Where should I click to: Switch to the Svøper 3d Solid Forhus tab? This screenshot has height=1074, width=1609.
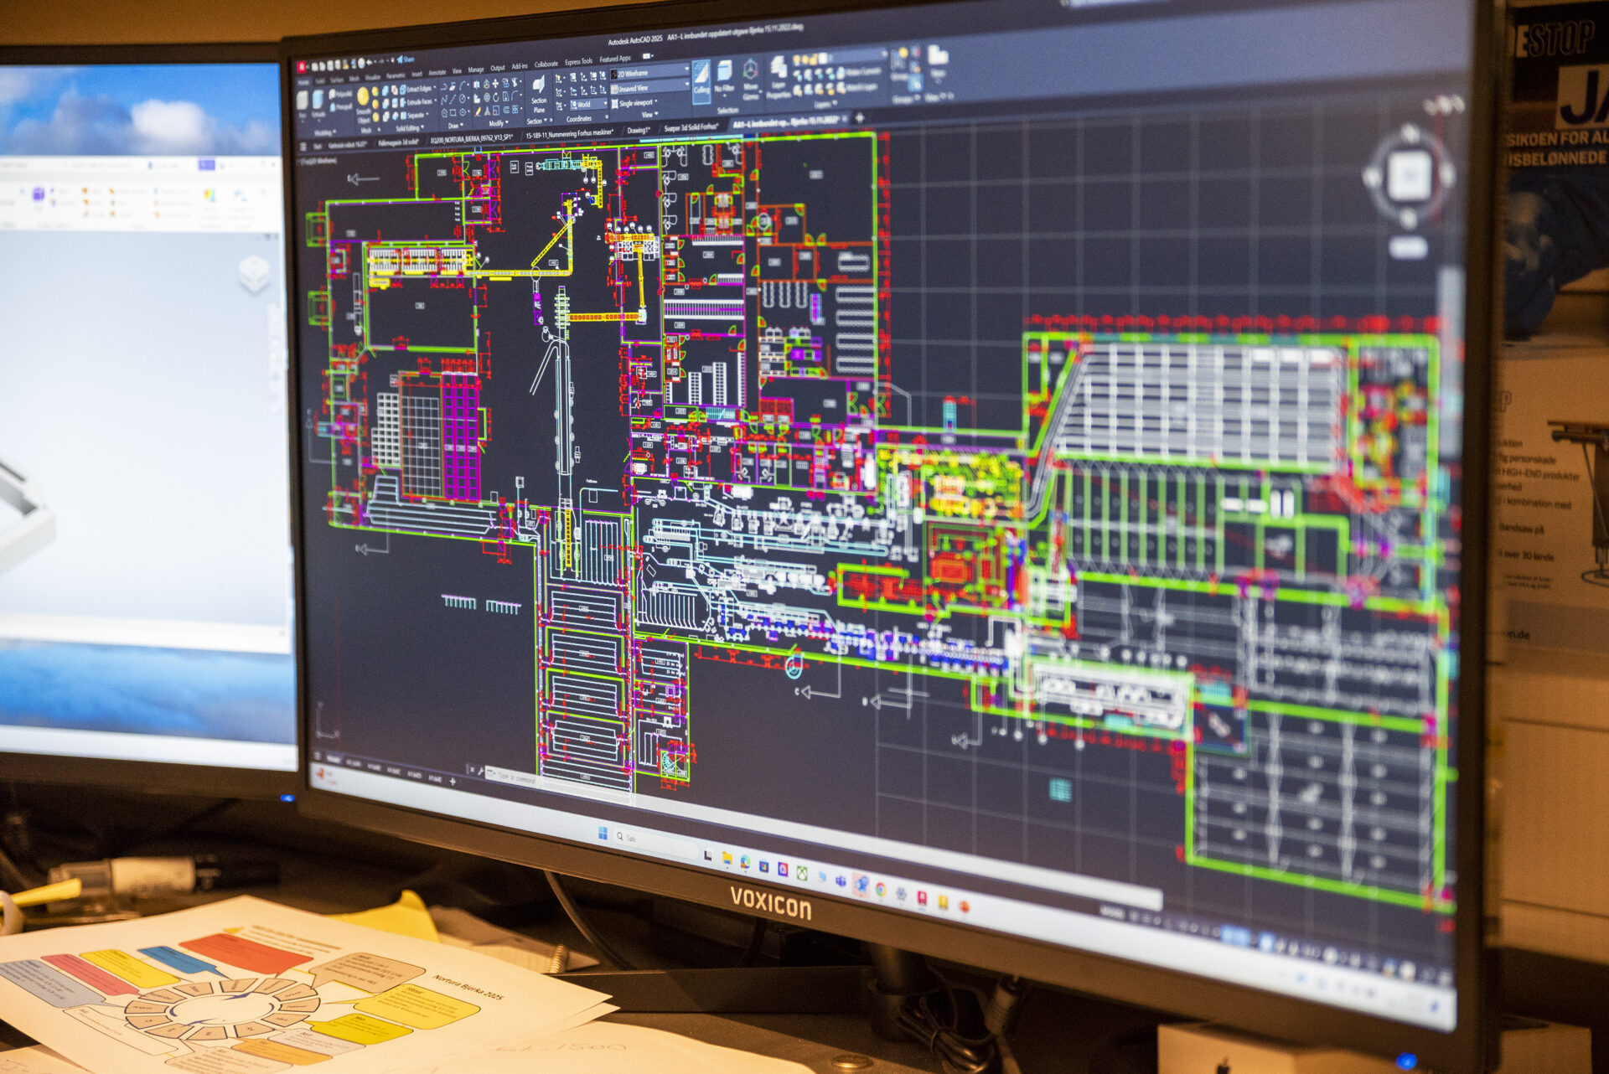(690, 127)
